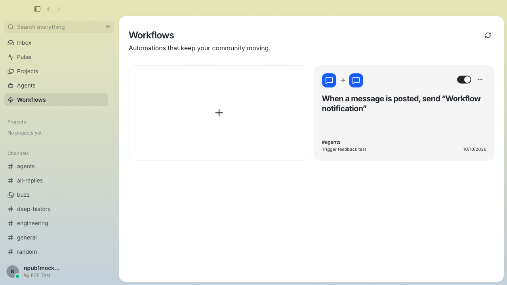The image size is (507, 285).
Task: Click the workflow action message icon
Action: click(356, 80)
